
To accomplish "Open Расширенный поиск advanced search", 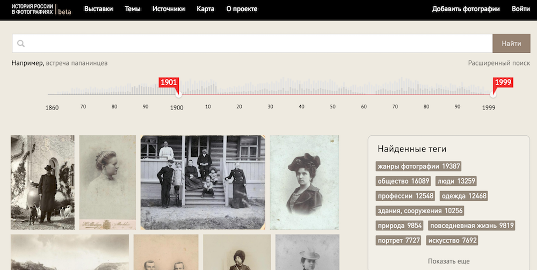I will pos(498,63).
